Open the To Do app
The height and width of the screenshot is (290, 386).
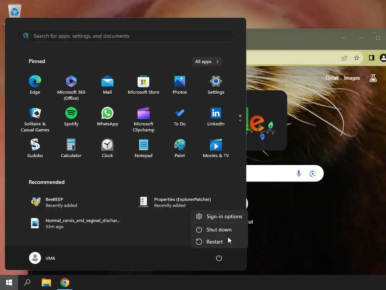(180, 117)
